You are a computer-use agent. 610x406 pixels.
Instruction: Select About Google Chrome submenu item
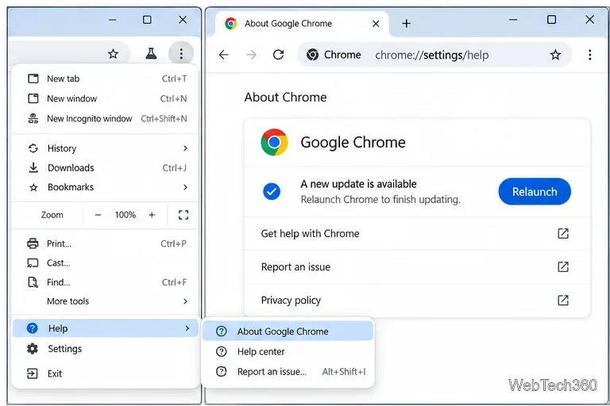(x=288, y=331)
